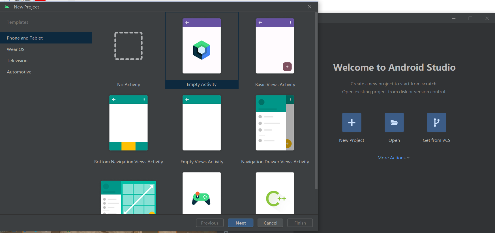This screenshot has height=233, width=495.
Task: Switch to Wear OS templates
Action: coord(46,49)
